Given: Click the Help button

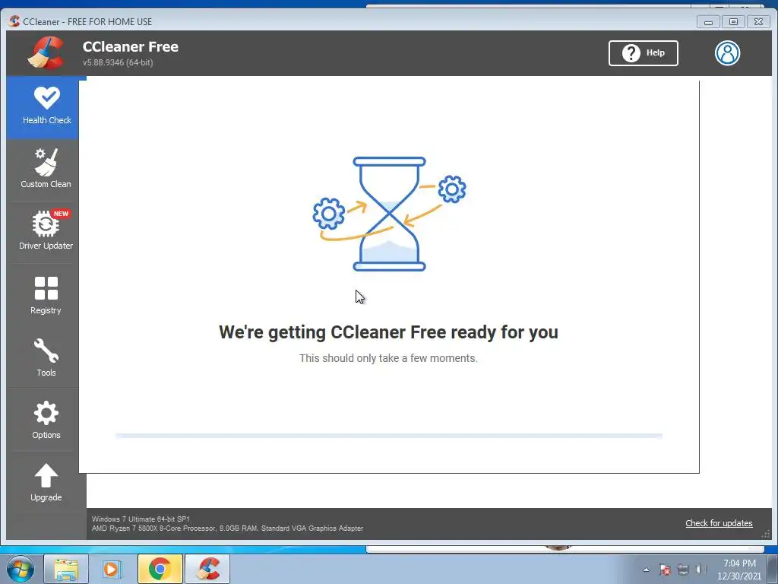Looking at the screenshot, I should (x=643, y=53).
